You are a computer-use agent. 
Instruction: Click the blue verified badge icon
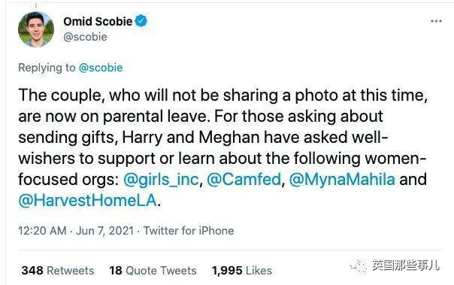point(141,21)
